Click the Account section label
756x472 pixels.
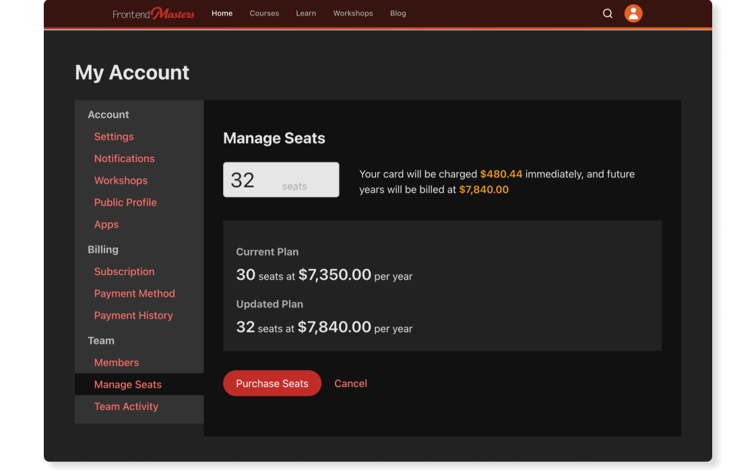pyautogui.click(x=108, y=115)
